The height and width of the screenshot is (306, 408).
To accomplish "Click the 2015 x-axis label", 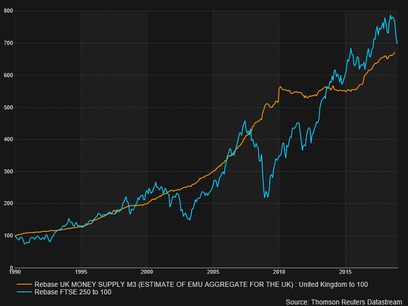I will (x=345, y=272).
